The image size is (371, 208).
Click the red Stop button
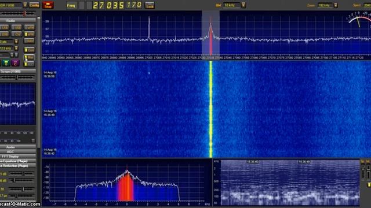[x=48, y=5]
